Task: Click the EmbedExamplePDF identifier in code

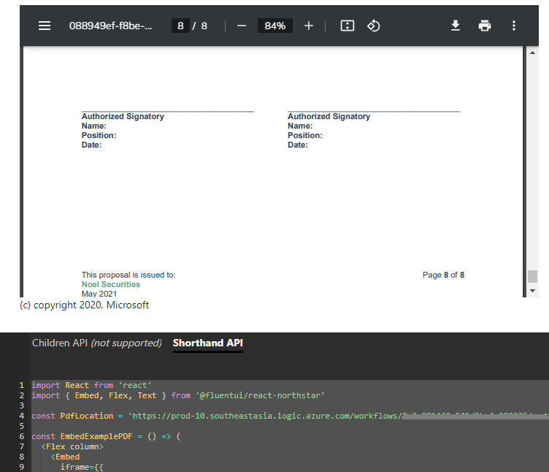Action: click(x=96, y=436)
